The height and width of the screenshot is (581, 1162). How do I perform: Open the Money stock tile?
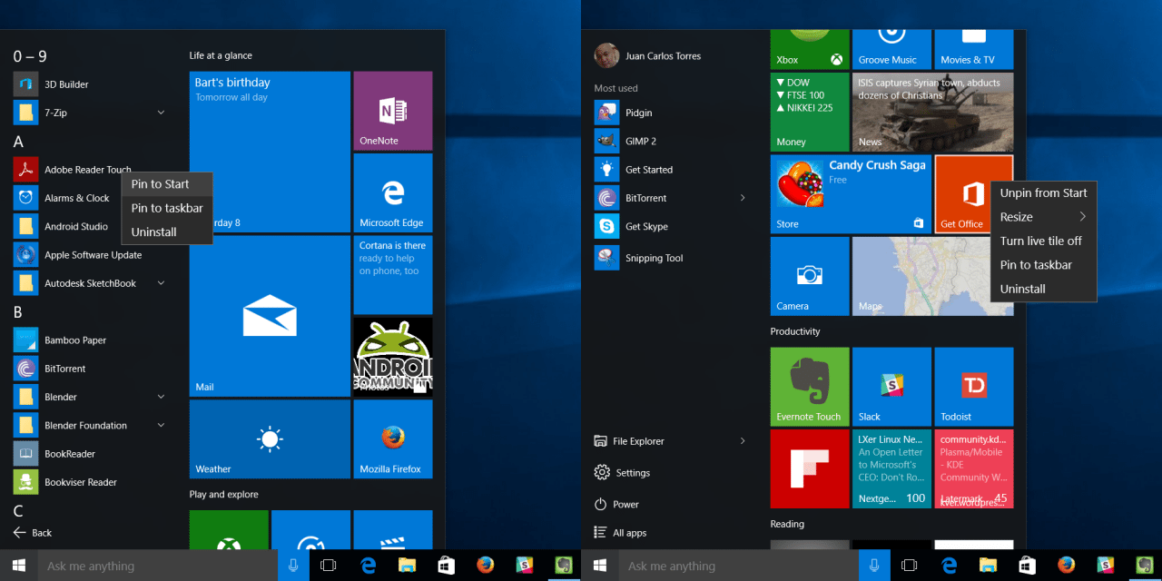(810, 112)
